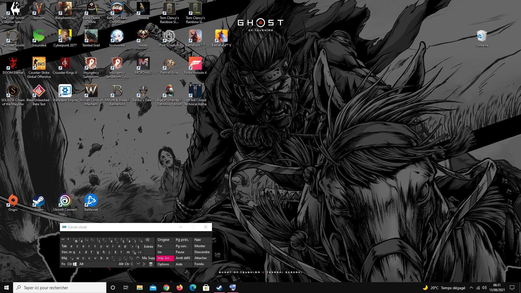Toggle the Fn key on keyboard

pos(63,264)
